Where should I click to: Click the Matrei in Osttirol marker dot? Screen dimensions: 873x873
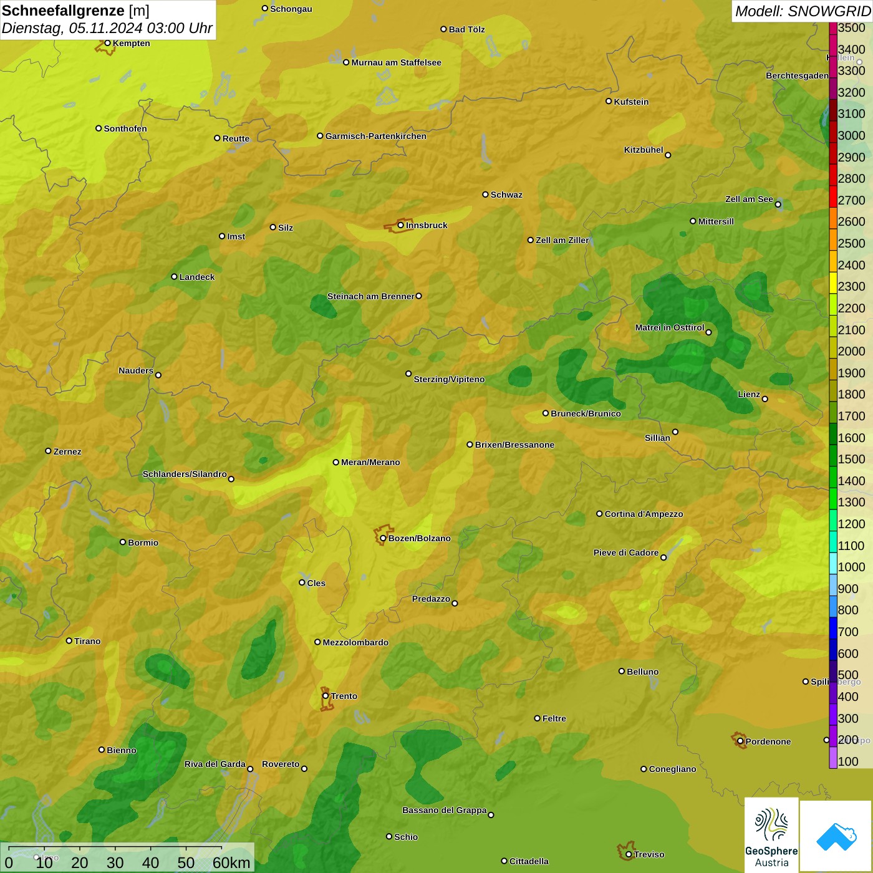tap(708, 332)
